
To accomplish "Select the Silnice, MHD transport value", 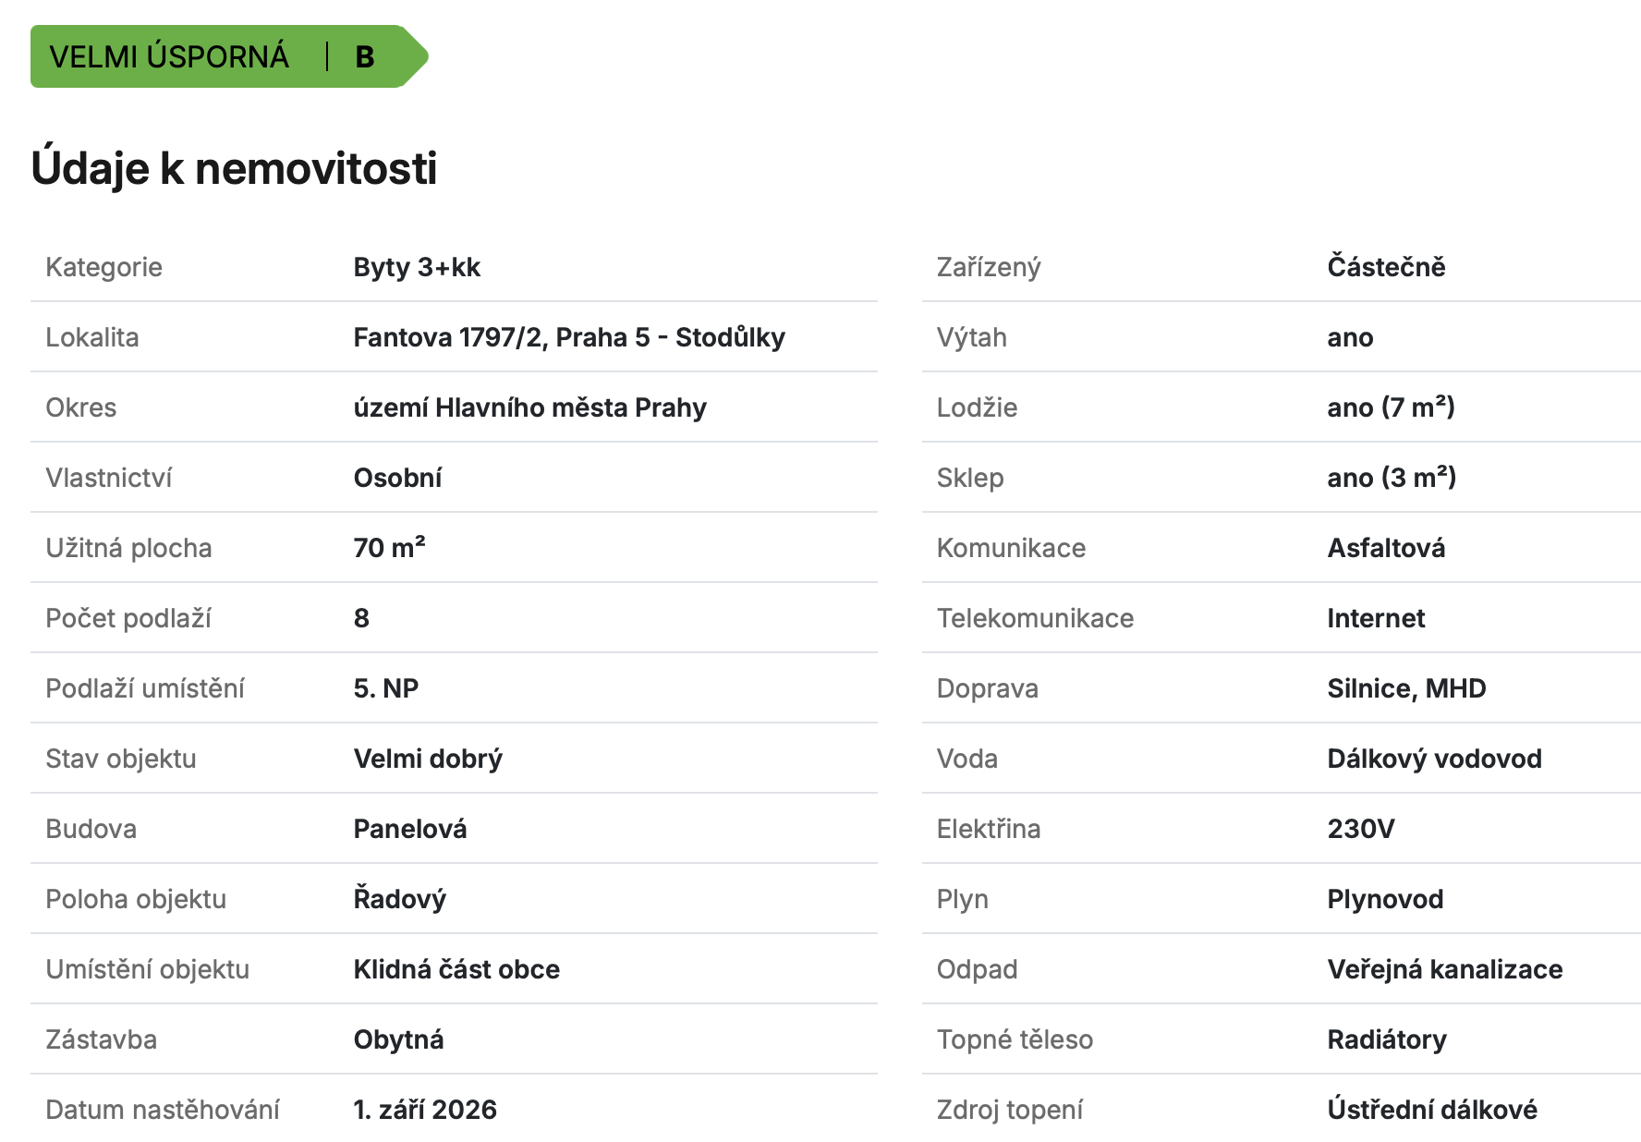I will (1406, 688).
